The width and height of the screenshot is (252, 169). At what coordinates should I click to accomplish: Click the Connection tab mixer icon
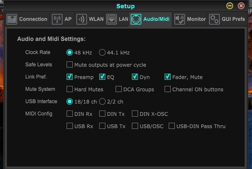tap(12, 19)
